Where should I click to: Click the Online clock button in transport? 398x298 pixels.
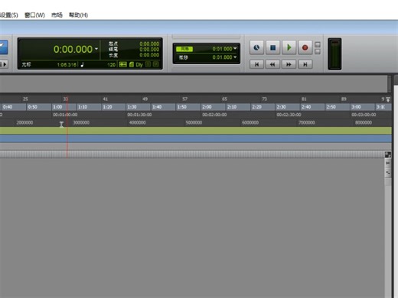click(256, 47)
